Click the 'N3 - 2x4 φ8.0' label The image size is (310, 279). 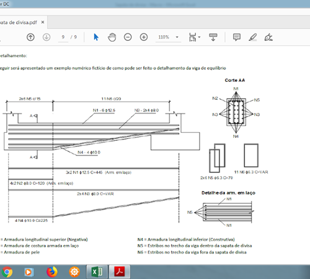146,110
